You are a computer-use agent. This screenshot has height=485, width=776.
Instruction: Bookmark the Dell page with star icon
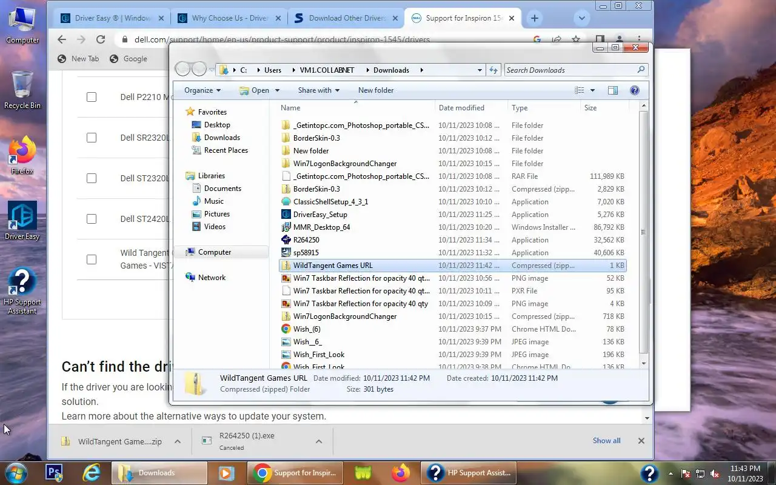[x=576, y=39]
